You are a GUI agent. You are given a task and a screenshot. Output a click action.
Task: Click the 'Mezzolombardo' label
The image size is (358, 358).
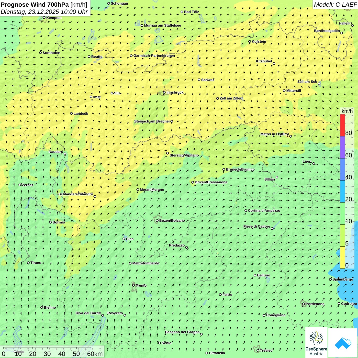[146, 263]
